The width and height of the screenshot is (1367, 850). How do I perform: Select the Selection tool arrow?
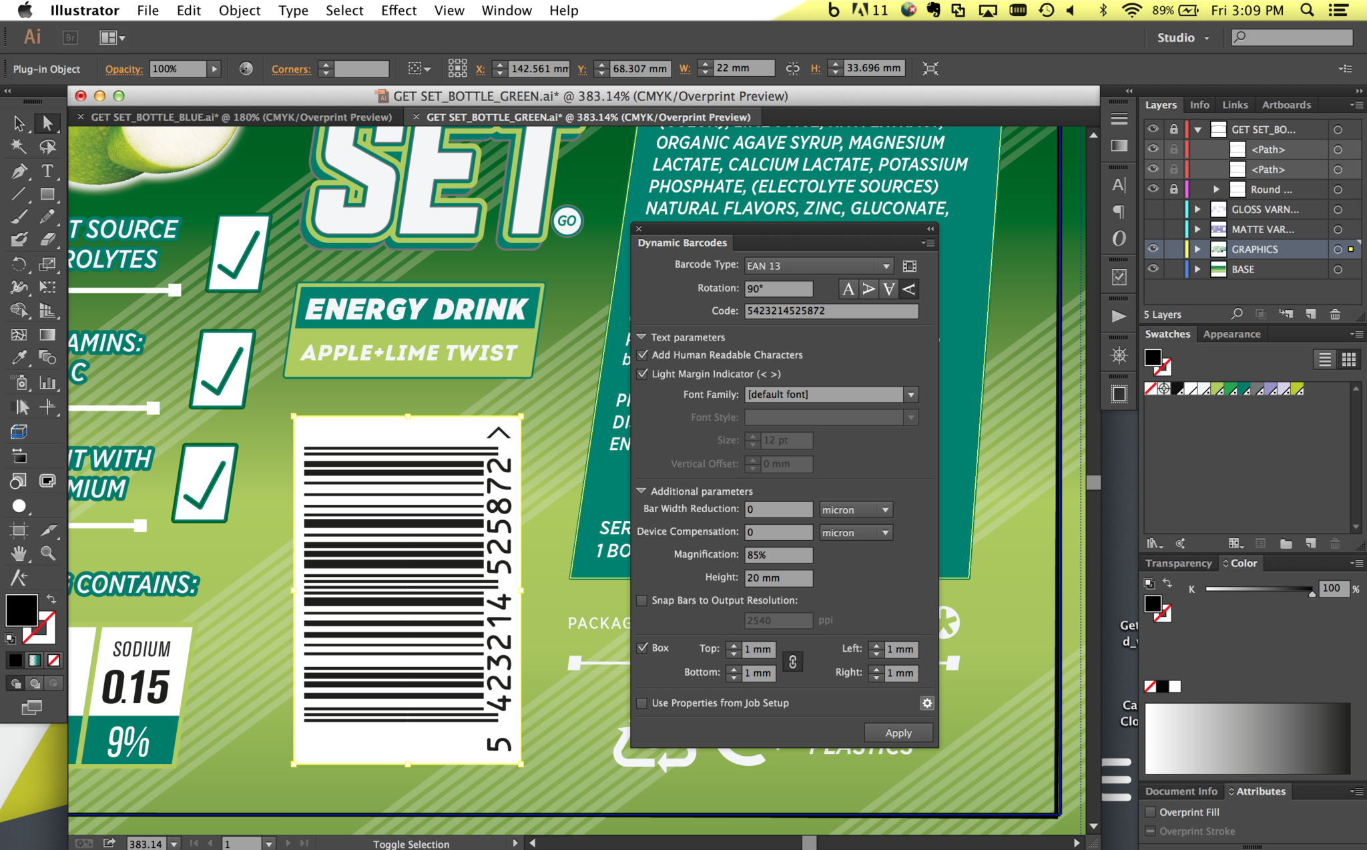pyautogui.click(x=19, y=124)
